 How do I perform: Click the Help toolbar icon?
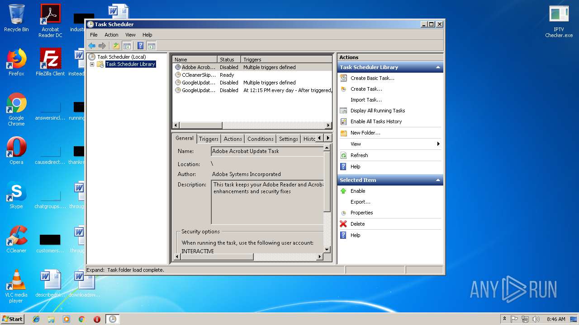point(141,46)
